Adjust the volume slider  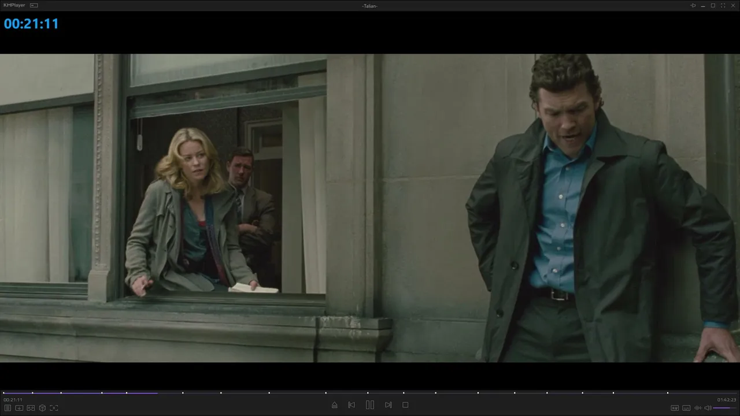point(725,408)
